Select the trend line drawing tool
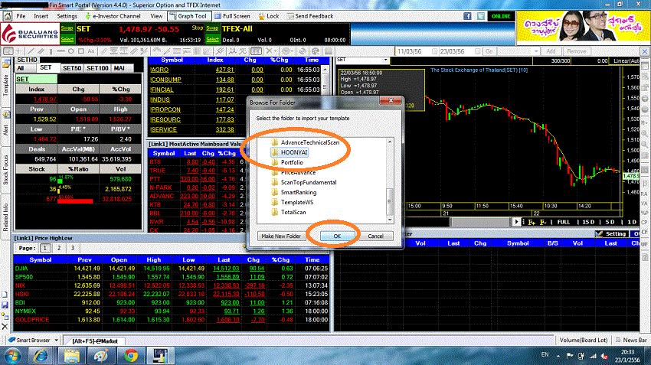Viewport: 651px width, 365px height. (x=31, y=51)
